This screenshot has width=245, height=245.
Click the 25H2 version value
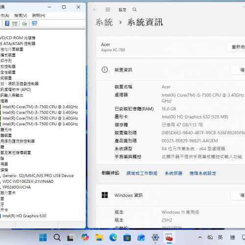click(x=167, y=220)
